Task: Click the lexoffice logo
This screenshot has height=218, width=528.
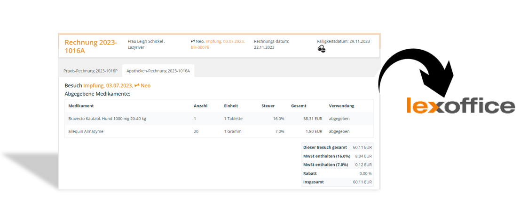Action: coord(461,105)
